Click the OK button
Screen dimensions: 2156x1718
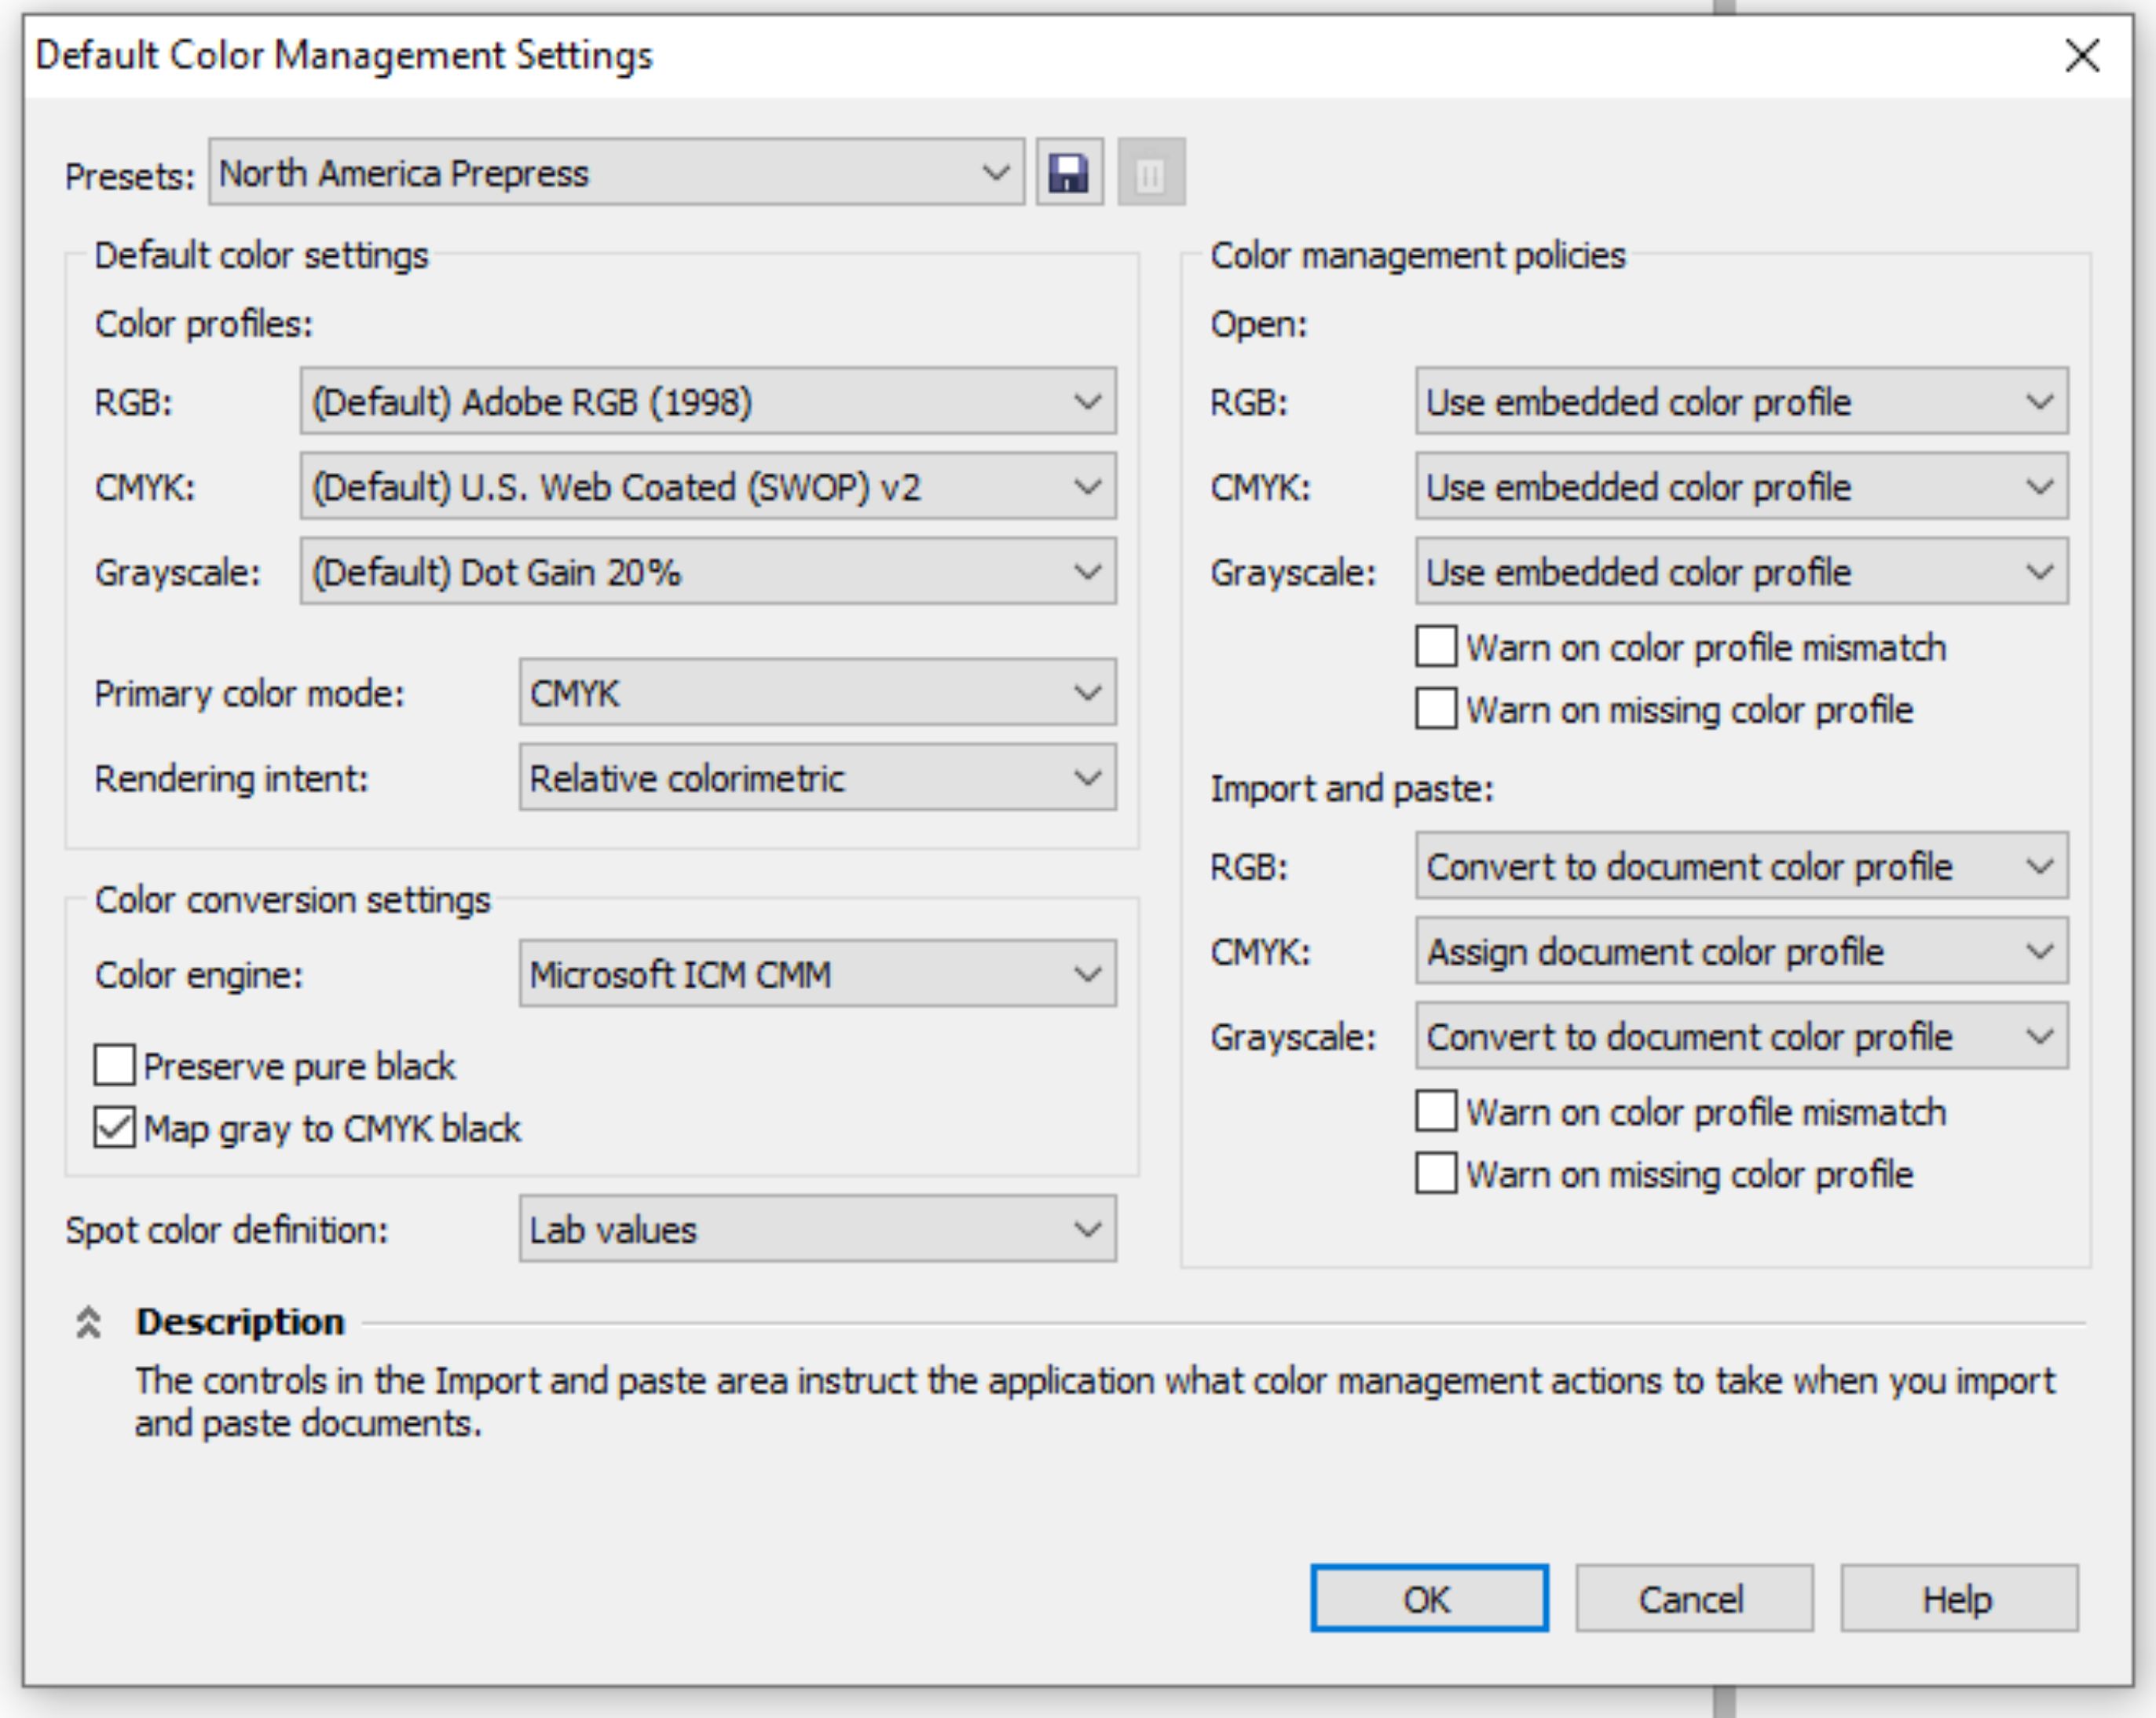click(1429, 1598)
